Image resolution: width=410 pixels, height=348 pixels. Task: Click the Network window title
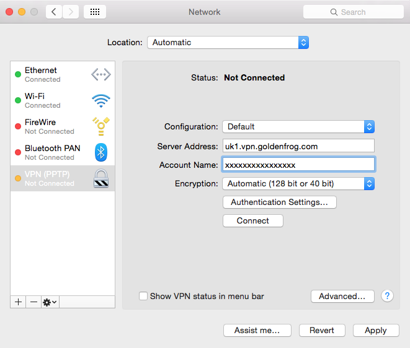point(205,12)
